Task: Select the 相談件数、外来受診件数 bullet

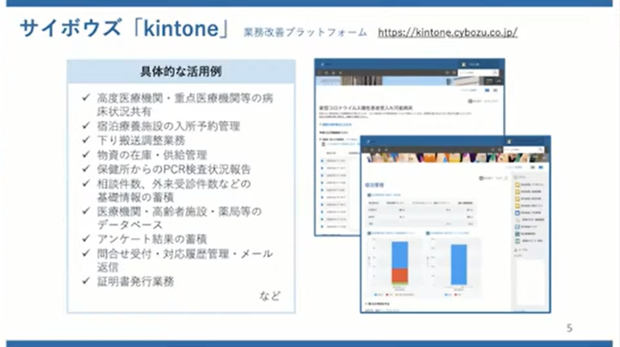Action: pyautogui.click(x=174, y=190)
